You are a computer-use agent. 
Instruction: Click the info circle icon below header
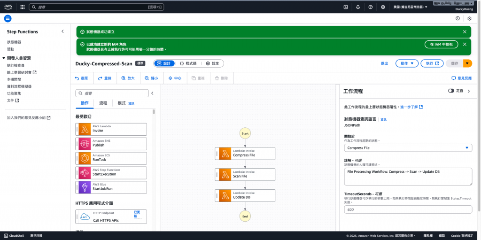point(458,18)
